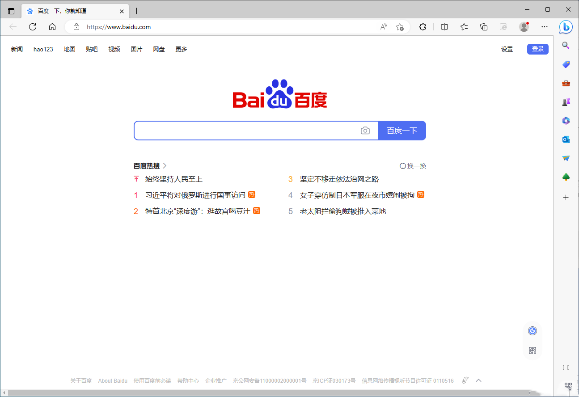Open the Games chess sidebar icon

(566, 102)
